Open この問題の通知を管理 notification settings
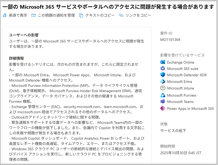Viewport: 218px width, 165px height. click(57, 15)
